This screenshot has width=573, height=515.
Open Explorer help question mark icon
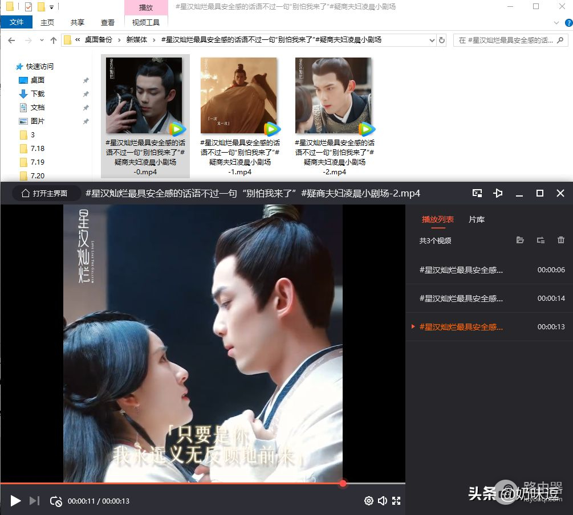pyautogui.click(x=568, y=23)
